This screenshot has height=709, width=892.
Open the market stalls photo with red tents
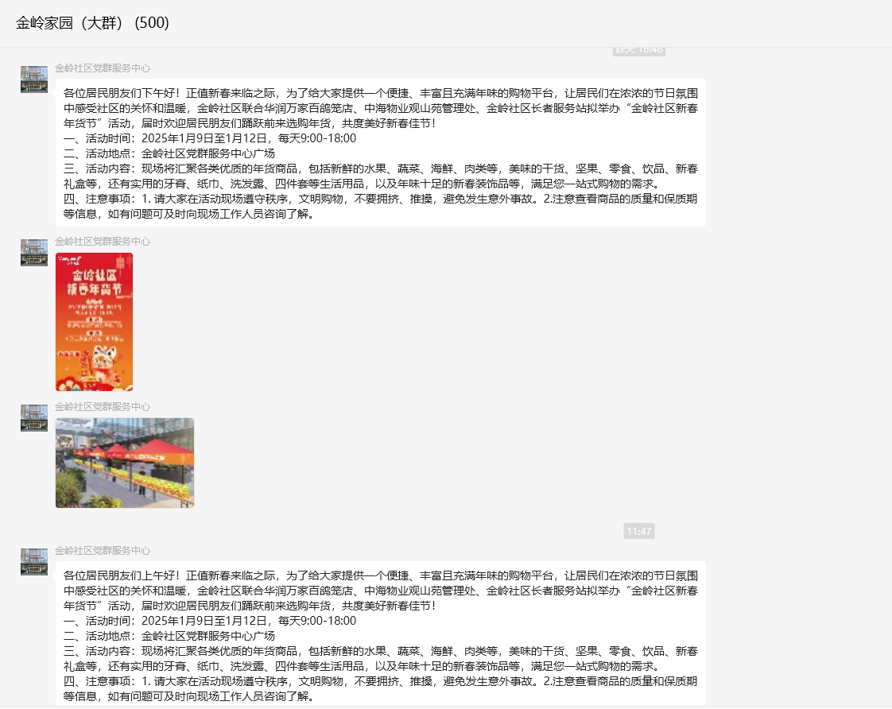[x=125, y=463]
